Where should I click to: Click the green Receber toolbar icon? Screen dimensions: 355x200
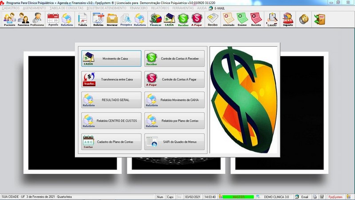183,20
